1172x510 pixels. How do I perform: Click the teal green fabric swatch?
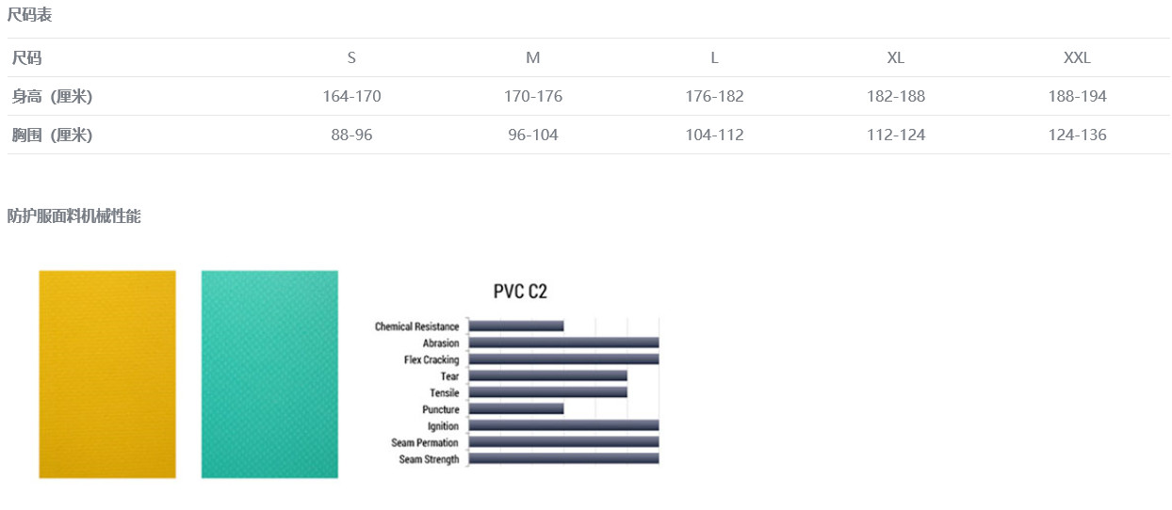pos(269,374)
